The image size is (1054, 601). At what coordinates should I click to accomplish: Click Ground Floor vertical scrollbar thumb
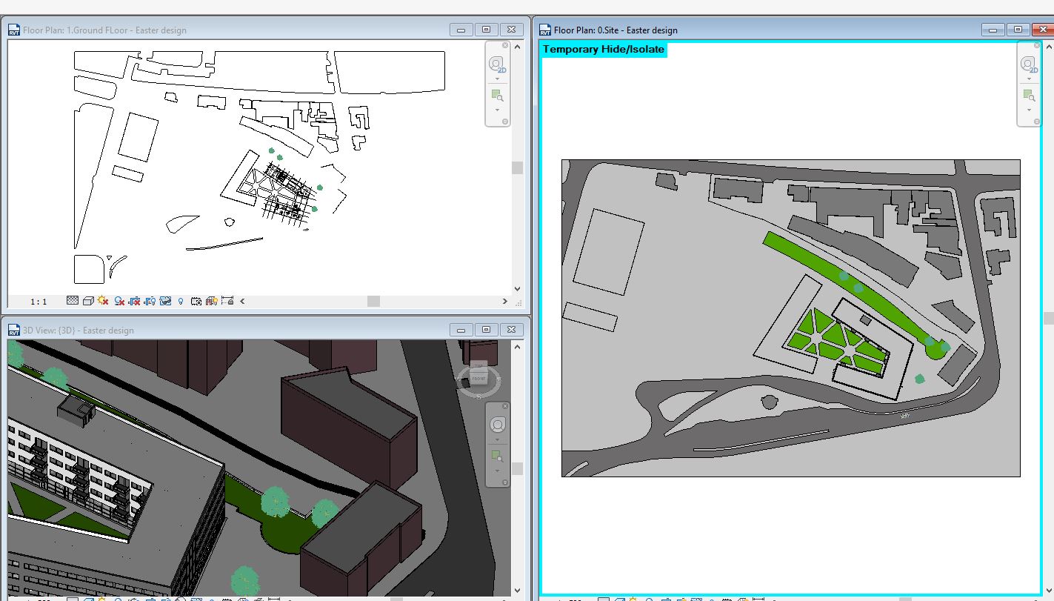[x=517, y=168]
